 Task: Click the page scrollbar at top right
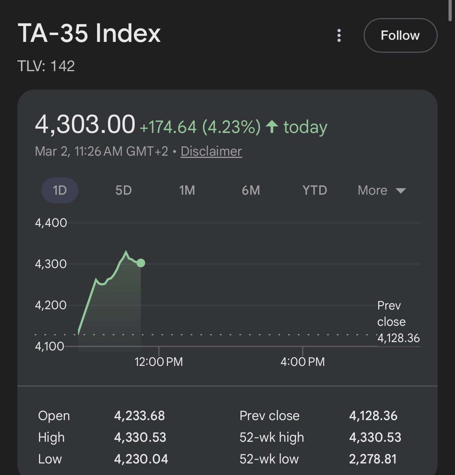(x=449, y=10)
